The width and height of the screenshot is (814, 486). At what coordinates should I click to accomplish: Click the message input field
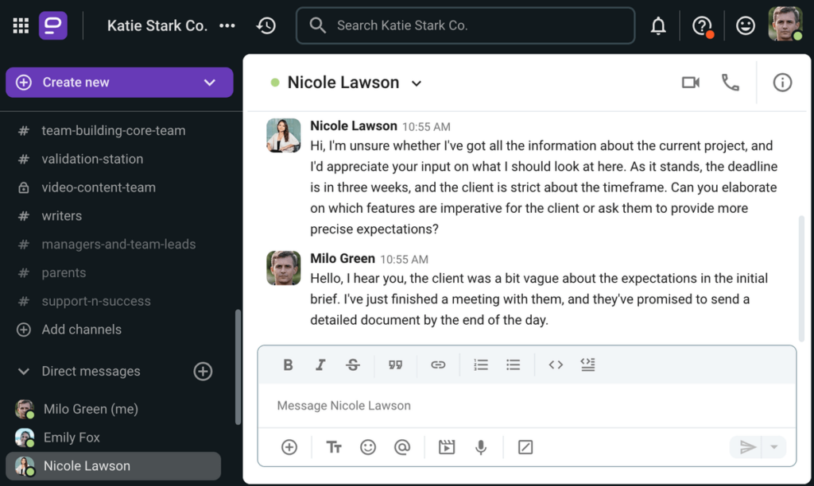pyautogui.click(x=477, y=405)
